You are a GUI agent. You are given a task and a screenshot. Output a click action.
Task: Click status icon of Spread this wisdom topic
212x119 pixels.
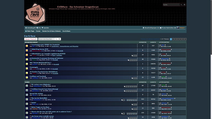tap(27, 95)
